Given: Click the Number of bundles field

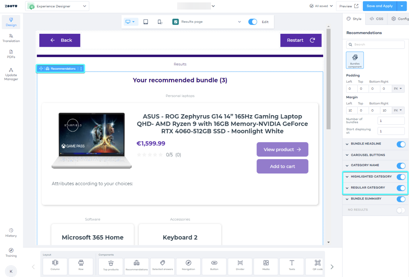Looking at the screenshot, I should (391, 121).
